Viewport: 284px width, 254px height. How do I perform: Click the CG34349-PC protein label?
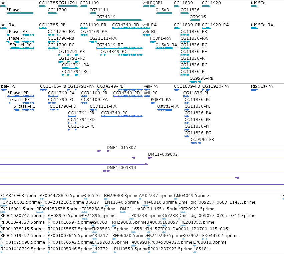point(114,113)
